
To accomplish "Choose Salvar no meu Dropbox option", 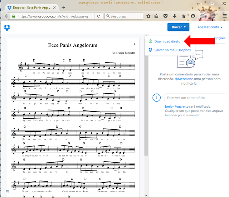I will click(172, 50).
